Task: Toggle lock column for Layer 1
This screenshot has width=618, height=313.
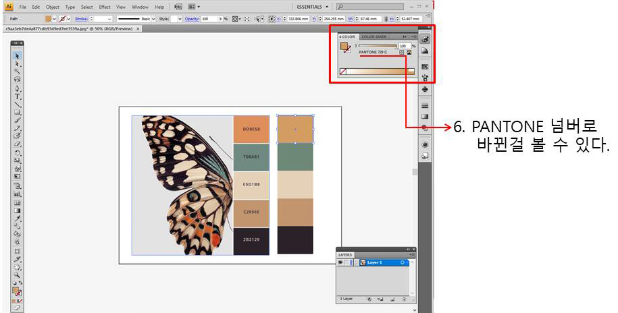Action: pos(346,262)
